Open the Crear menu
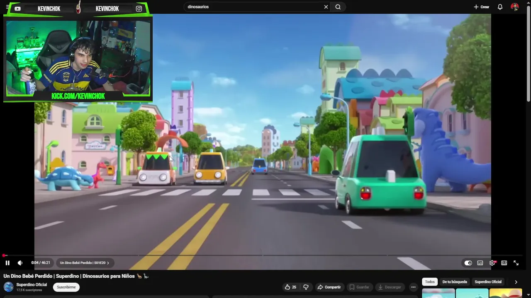 tap(482, 7)
